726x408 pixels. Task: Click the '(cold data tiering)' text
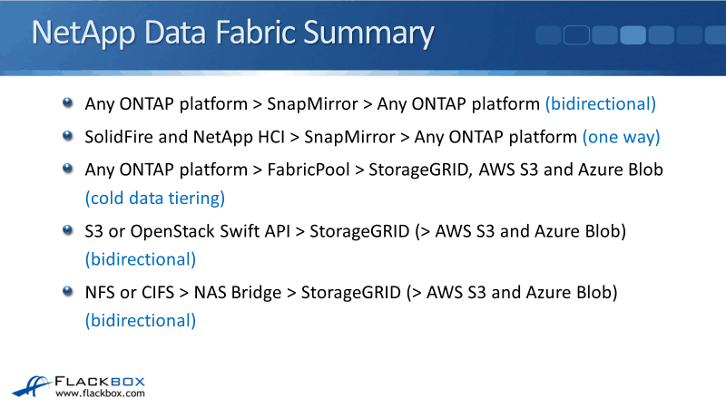(x=154, y=197)
